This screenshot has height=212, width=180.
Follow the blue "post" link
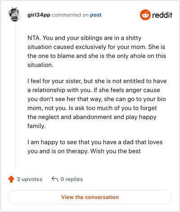click(x=96, y=15)
